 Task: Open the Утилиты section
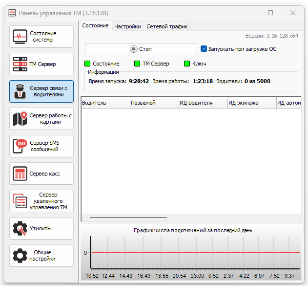41,228
